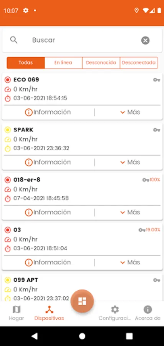Switch to the Hogar tab
Screen dimensions: 164x346
16,313
